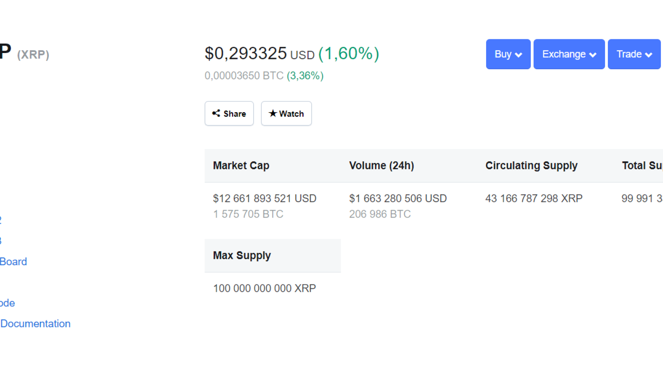Click the 100 000 000 000 XRP value
The width and height of the screenshot is (663, 373).
point(264,288)
